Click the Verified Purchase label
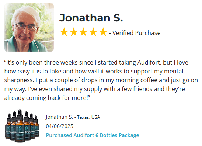Image resolution: width=202 pixels, height=146 pixels. 136,33
